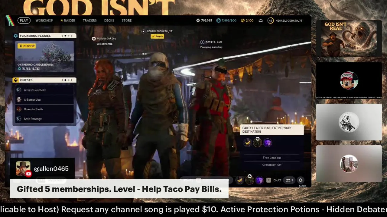Click the A First Foothold quest giver icon
Image resolution: width=387 pixels, height=217 pixels.
(19, 90)
